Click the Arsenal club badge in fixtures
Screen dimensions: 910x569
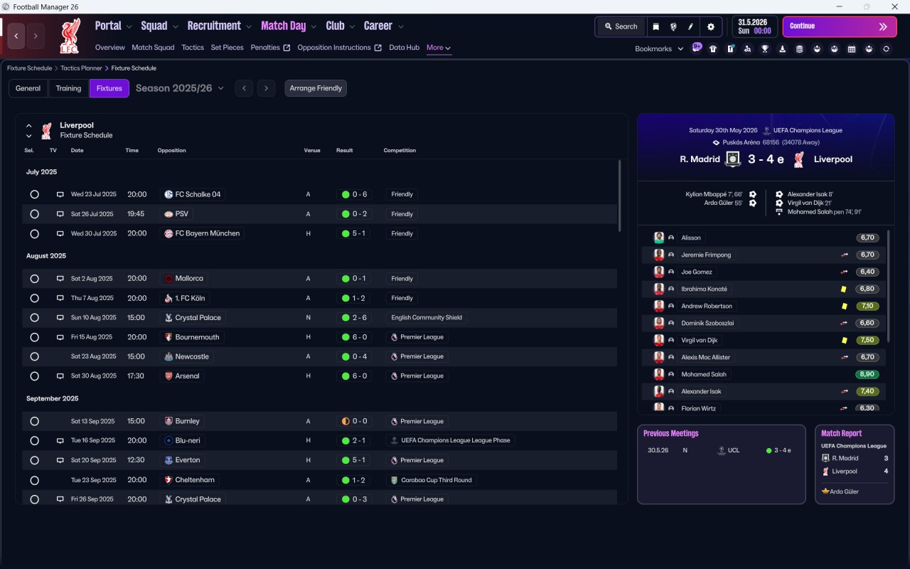(168, 376)
